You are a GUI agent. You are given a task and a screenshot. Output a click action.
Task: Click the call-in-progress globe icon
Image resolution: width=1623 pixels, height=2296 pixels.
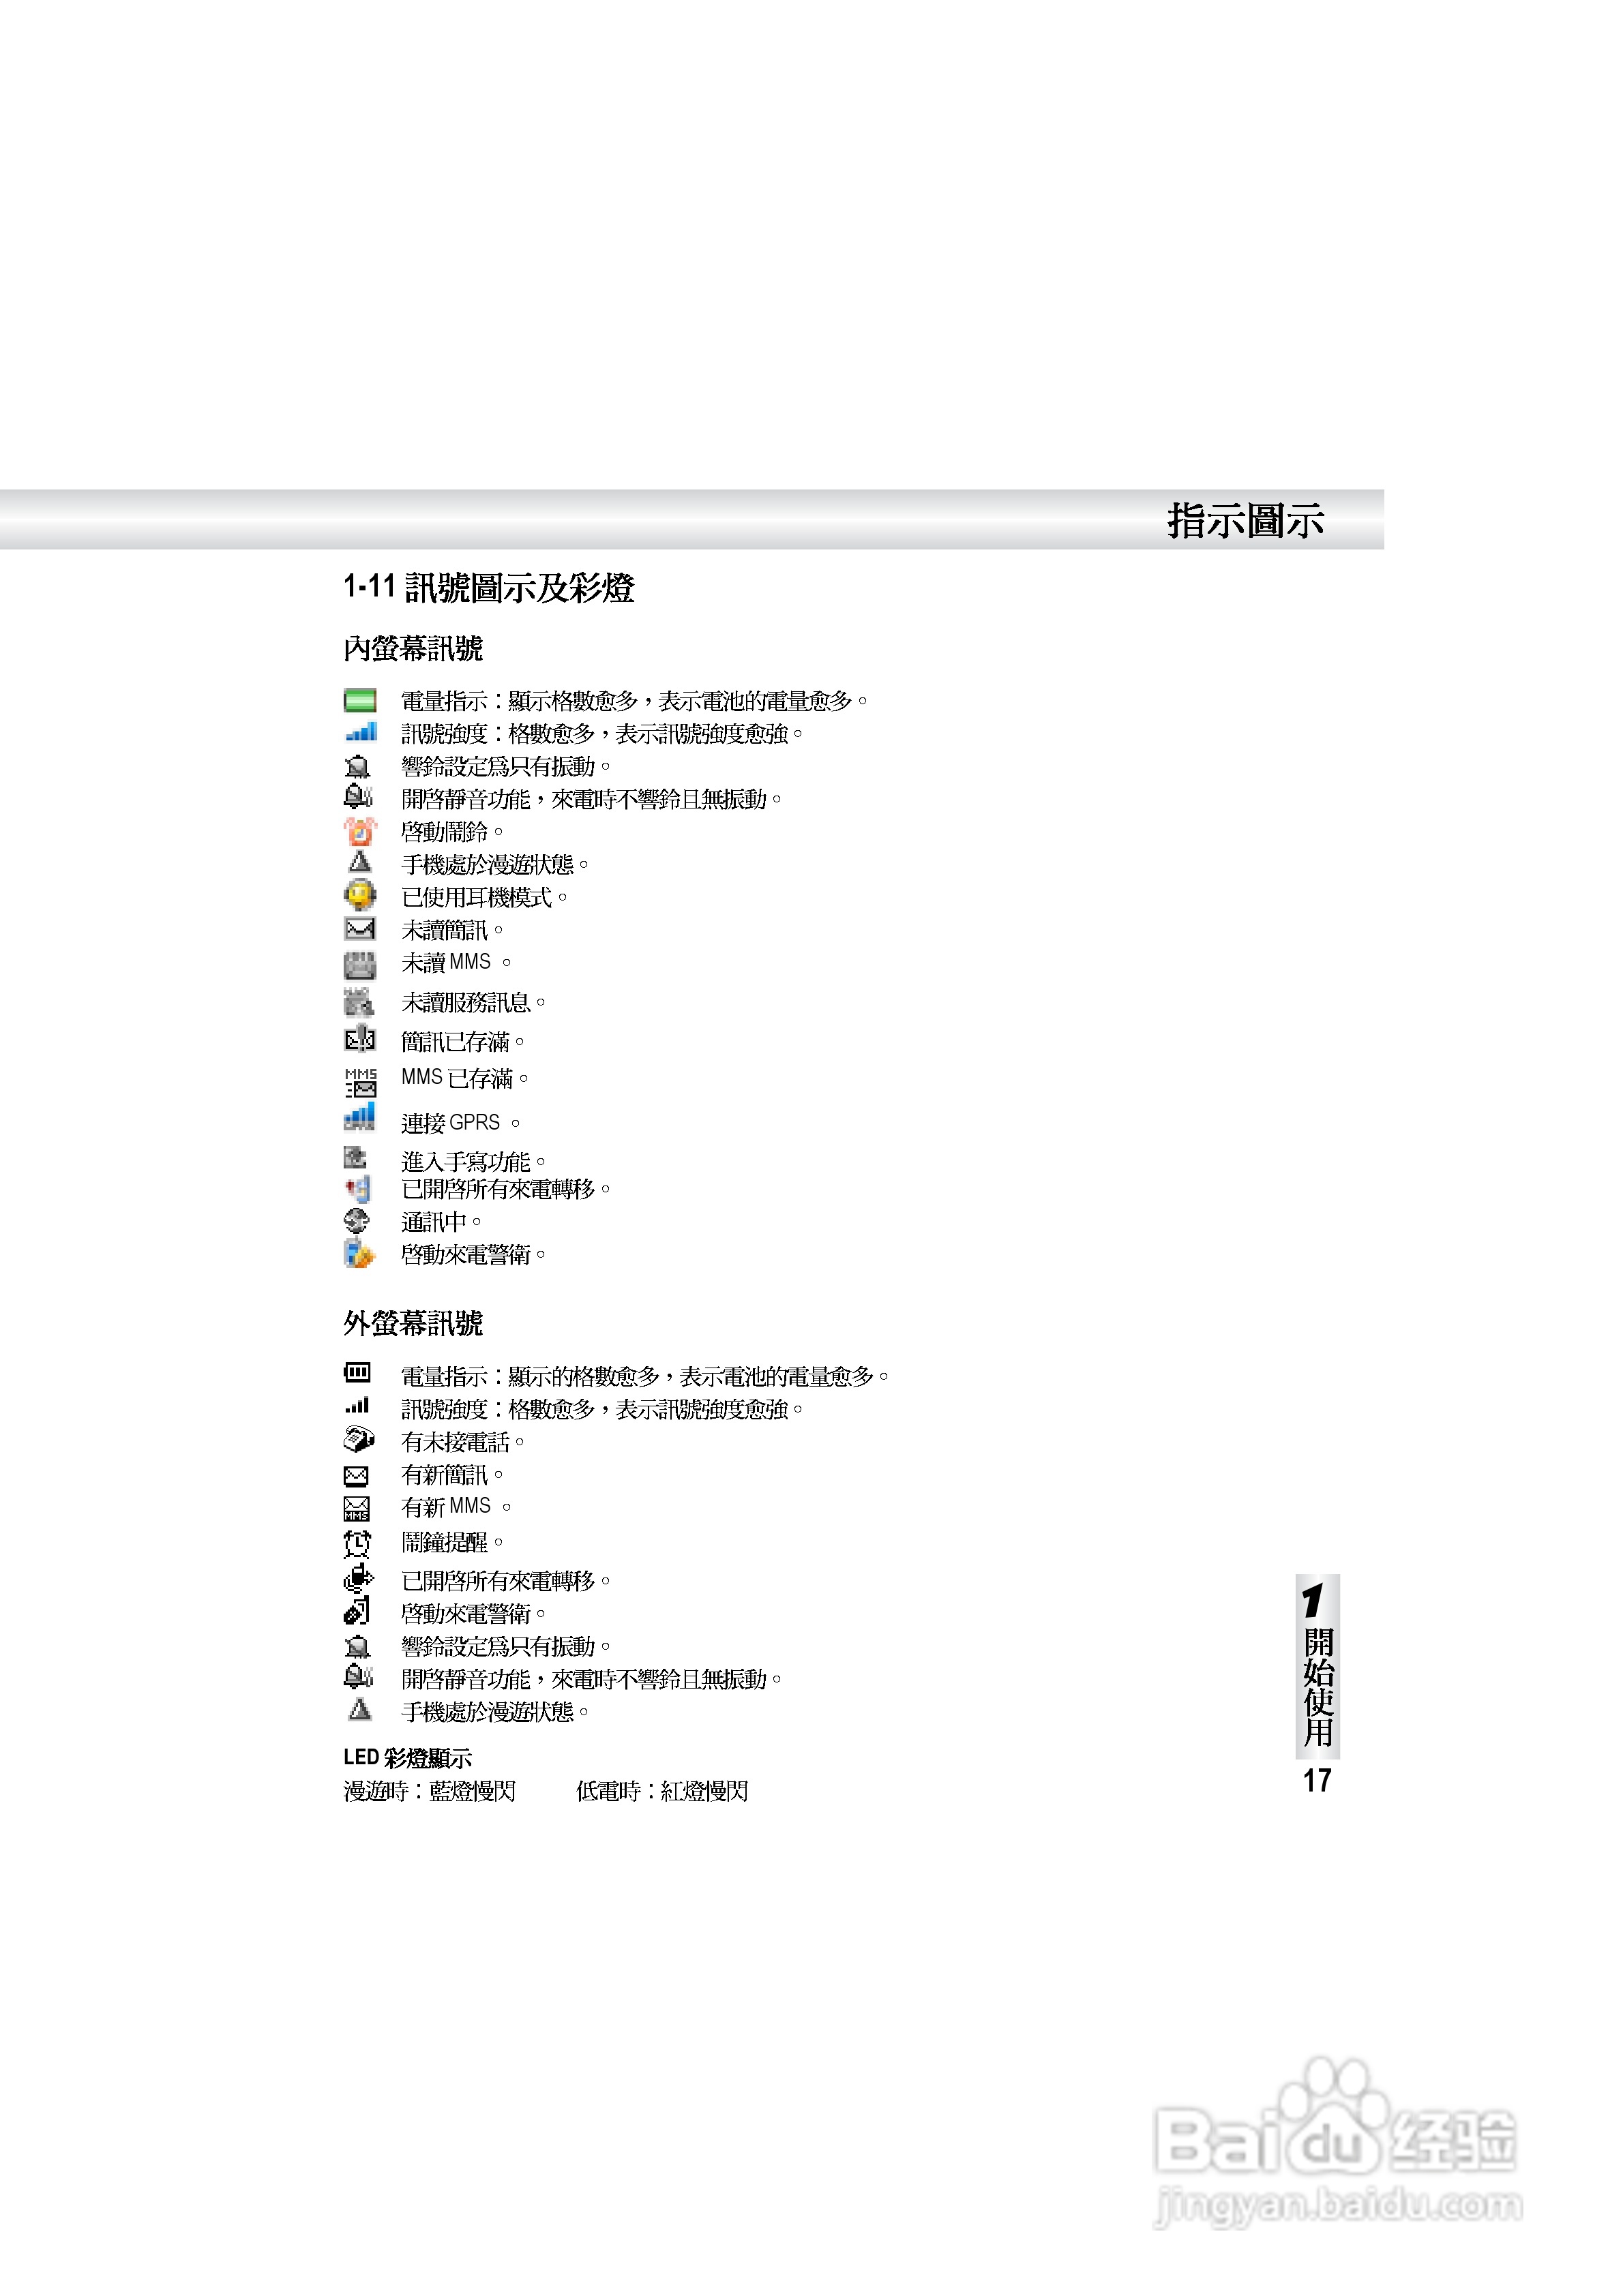pyautogui.click(x=356, y=1221)
